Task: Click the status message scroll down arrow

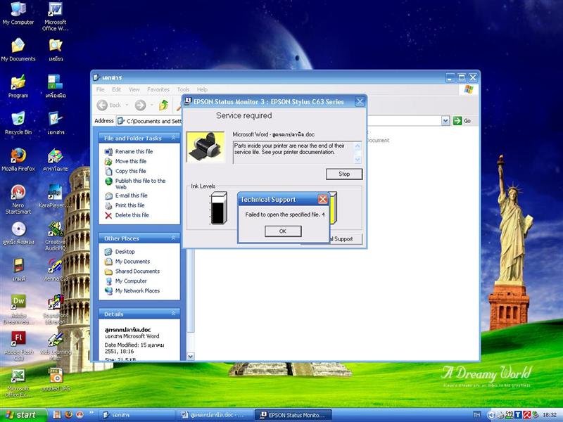Action: point(358,160)
